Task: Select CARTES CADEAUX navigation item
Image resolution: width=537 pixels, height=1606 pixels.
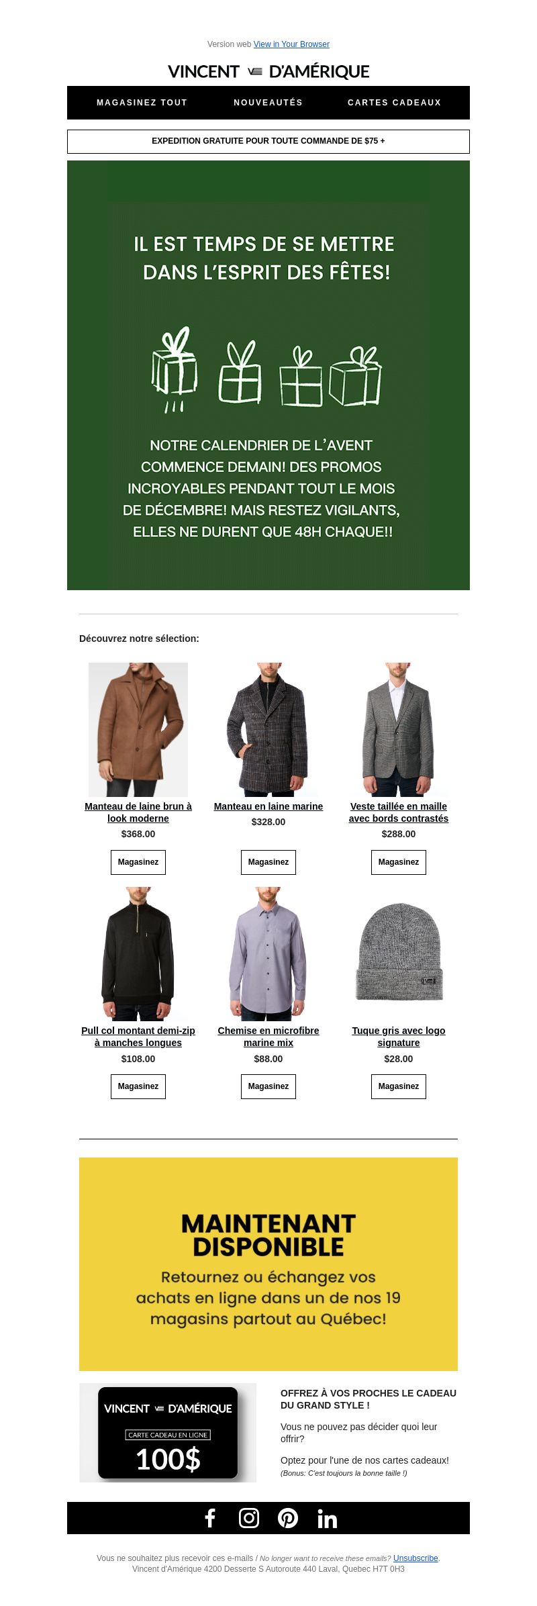Action: click(395, 103)
